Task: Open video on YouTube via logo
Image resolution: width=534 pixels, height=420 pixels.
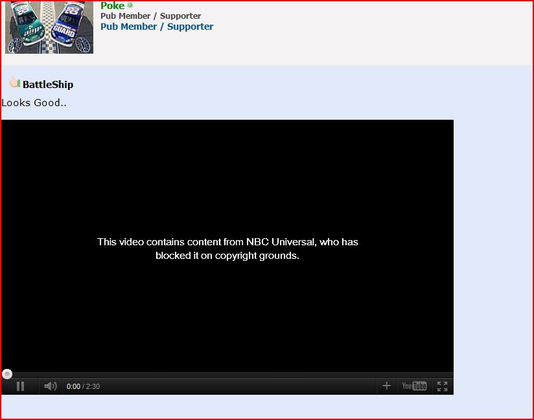Action: point(414,386)
